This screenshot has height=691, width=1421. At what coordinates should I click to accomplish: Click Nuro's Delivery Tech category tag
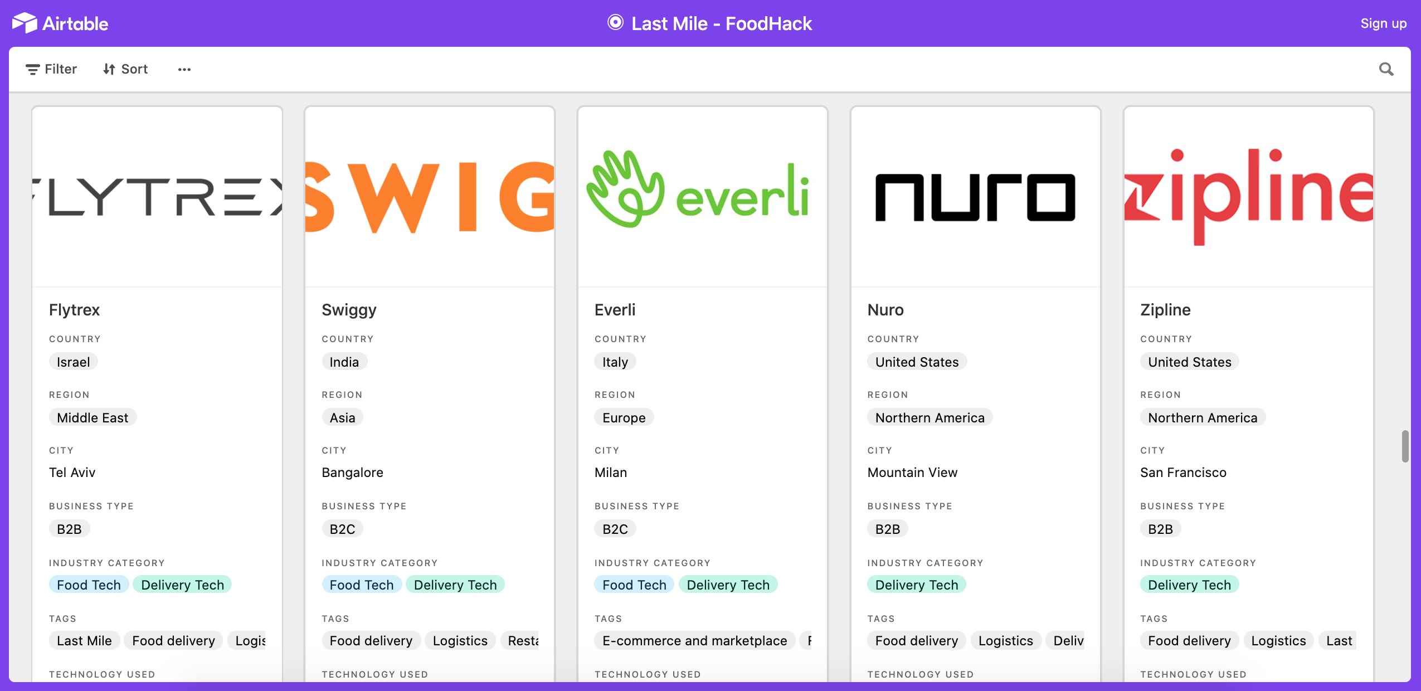pos(916,585)
